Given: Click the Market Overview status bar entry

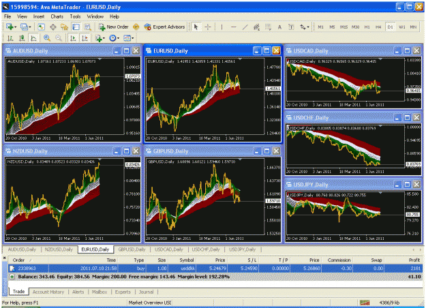Looking at the screenshot, I should pos(150,303).
